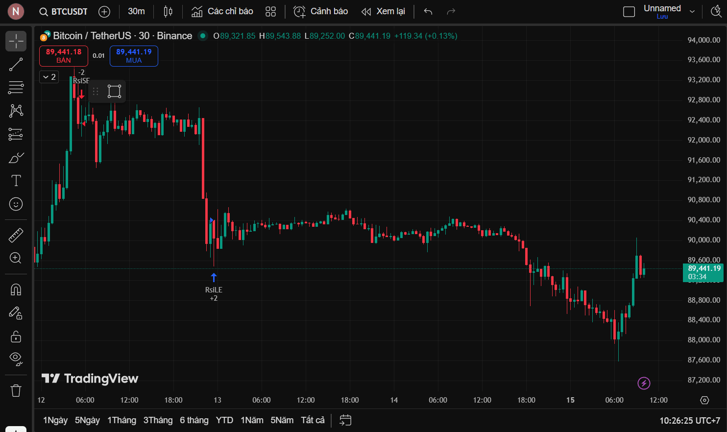Click the Bitcoin / TetherUS symbol title
The image size is (727, 432).
pyautogui.click(x=122, y=36)
